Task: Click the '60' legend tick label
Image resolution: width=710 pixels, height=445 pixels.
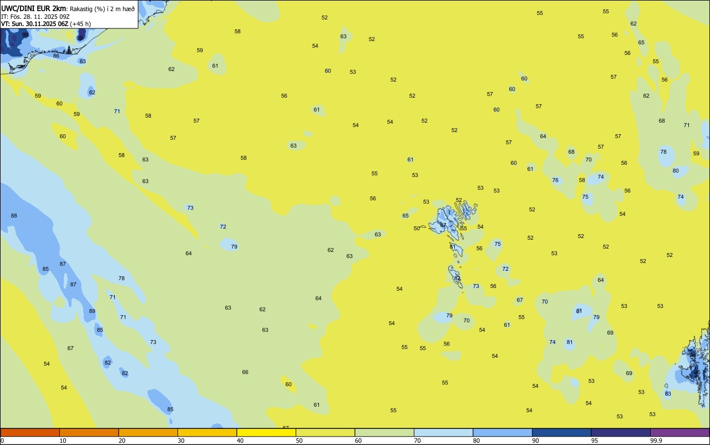Action: coord(358,441)
